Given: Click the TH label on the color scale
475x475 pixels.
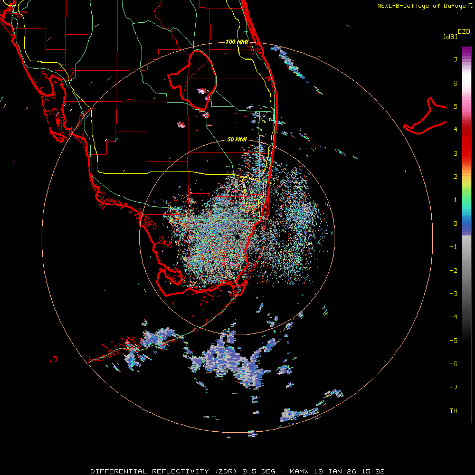Looking at the screenshot, I should (x=453, y=411).
